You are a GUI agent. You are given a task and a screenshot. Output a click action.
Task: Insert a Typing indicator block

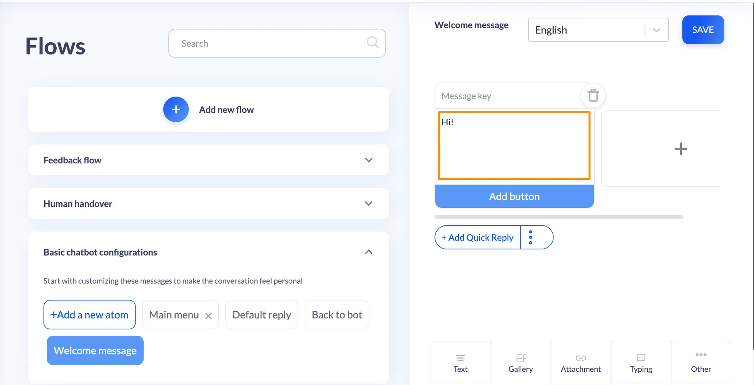pyautogui.click(x=641, y=363)
